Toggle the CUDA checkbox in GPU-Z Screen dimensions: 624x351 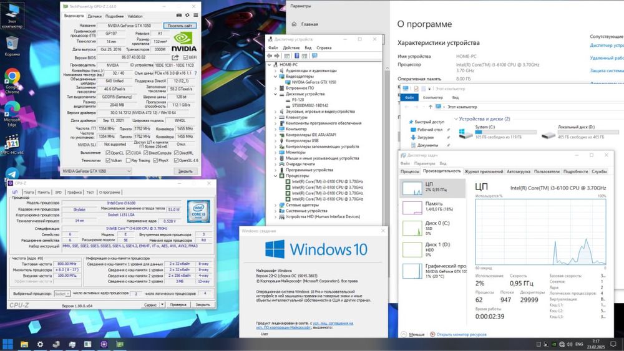[128, 153]
